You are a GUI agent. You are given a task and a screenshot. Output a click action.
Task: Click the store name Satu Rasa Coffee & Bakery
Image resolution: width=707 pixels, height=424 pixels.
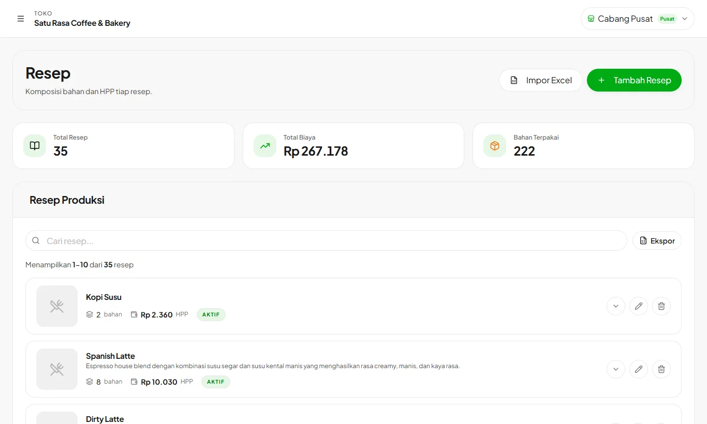82,23
